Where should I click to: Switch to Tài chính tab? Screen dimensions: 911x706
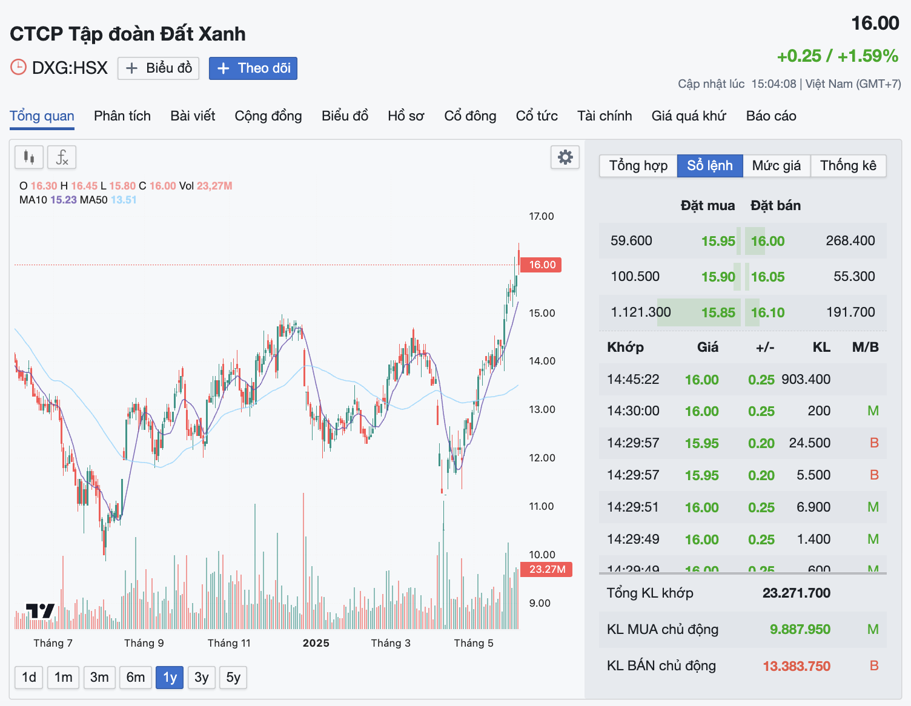[x=605, y=116]
